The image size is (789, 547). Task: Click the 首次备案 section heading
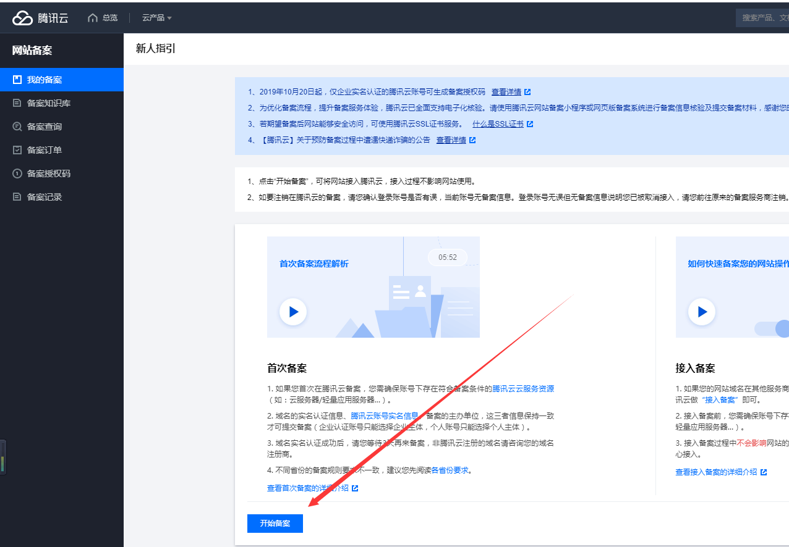click(287, 369)
